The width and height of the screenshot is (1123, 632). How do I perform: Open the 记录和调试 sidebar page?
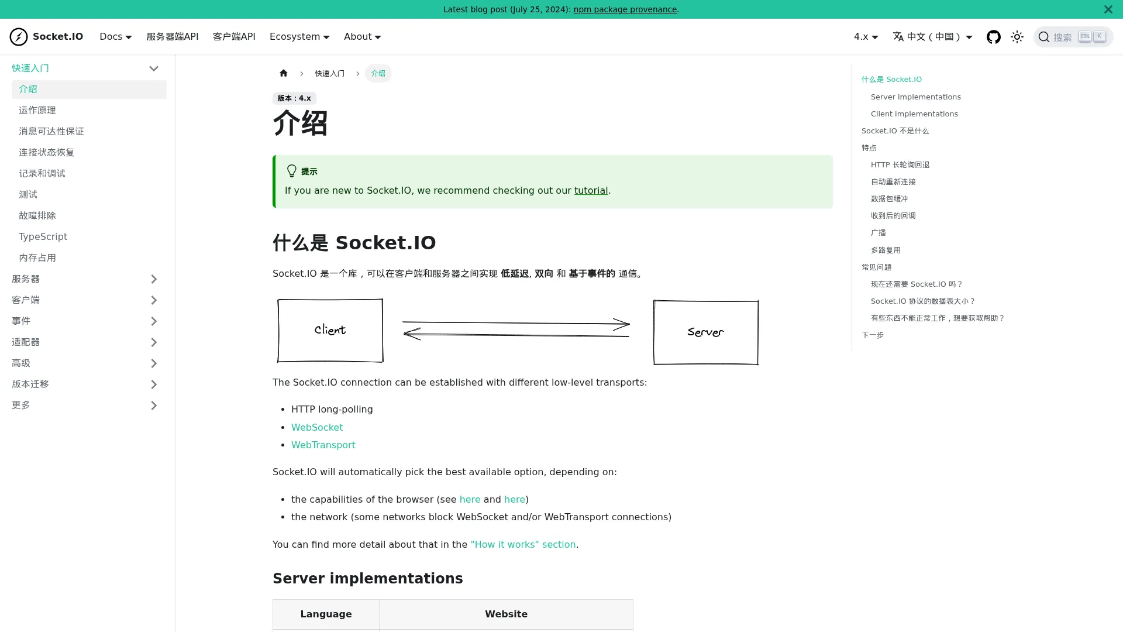(x=89, y=173)
